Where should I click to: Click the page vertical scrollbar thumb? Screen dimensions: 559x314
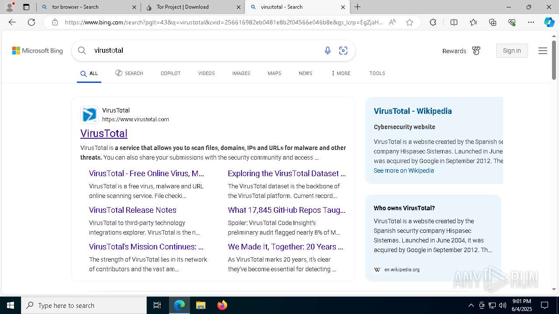point(554,60)
